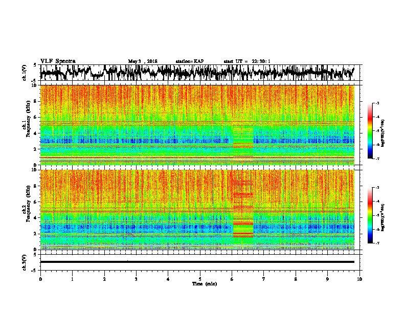Click time axis tick label "9"

(x=327, y=279)
